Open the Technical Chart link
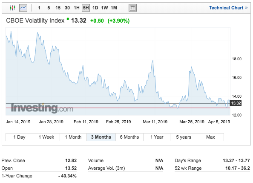The width and height of the screenshot is (253, 183). [x=228, y=8]
